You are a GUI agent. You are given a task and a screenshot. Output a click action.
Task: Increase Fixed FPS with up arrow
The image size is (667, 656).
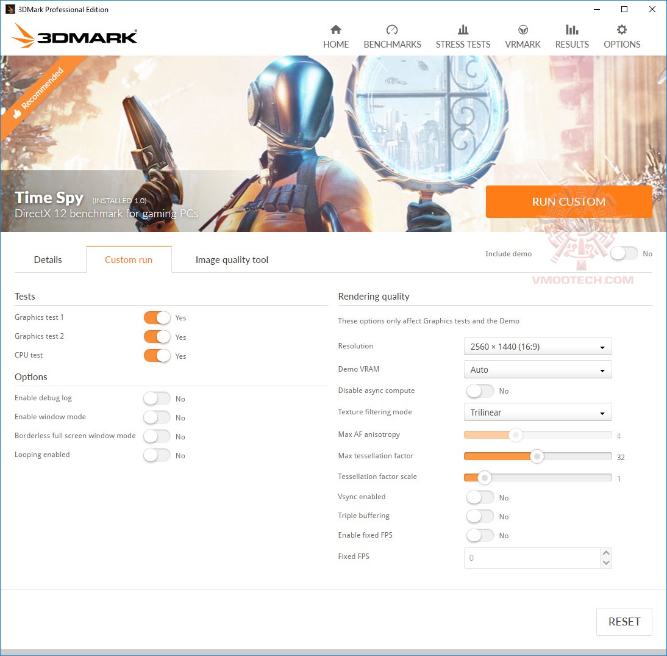[x=606, y=552]
